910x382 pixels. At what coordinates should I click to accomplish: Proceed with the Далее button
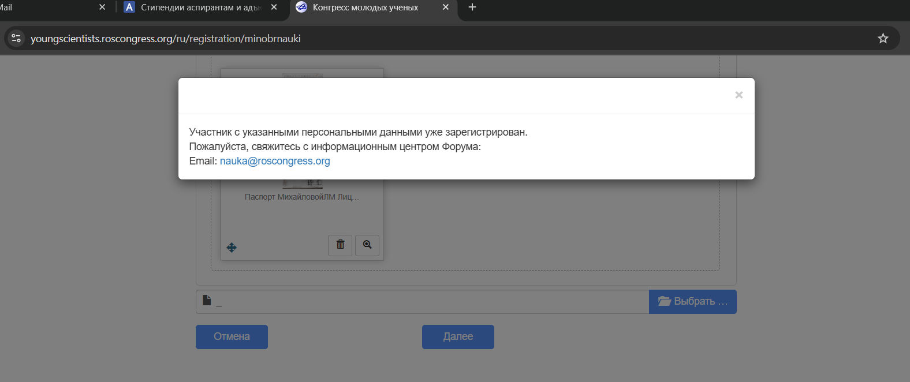click(x=458, y=337)
